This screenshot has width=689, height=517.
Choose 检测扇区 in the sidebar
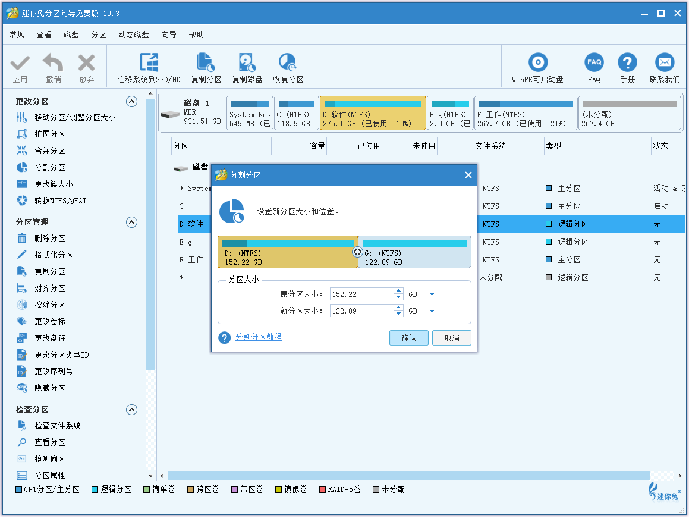[50, 459]
